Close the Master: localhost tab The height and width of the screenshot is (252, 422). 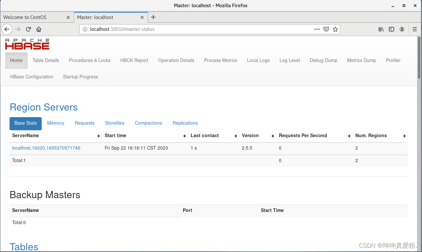pos(142,17)
